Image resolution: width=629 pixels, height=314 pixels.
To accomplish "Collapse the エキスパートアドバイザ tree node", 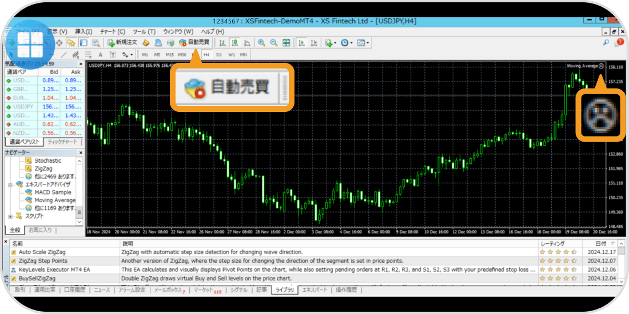I will tap(10, 184).
